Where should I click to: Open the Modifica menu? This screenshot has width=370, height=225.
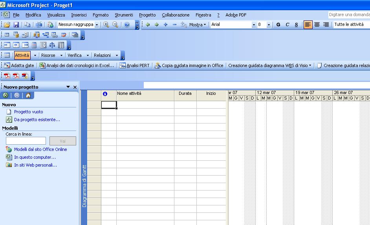coord(33,15)
